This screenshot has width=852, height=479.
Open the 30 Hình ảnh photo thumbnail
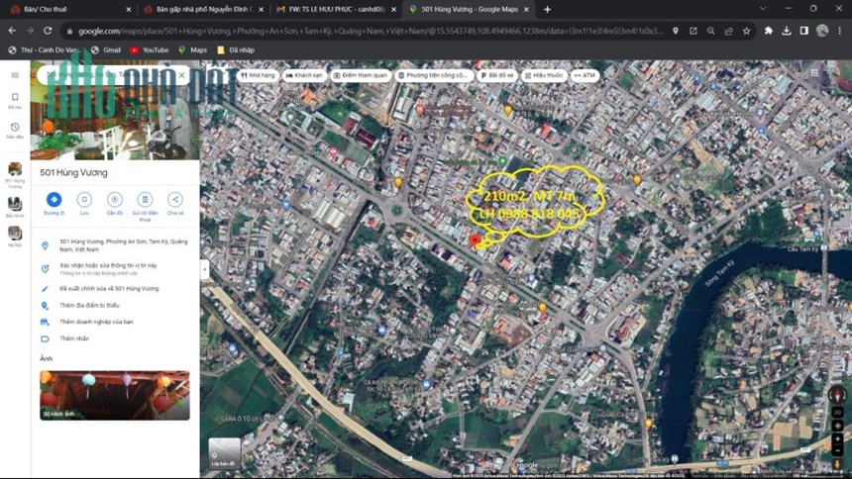115,395
